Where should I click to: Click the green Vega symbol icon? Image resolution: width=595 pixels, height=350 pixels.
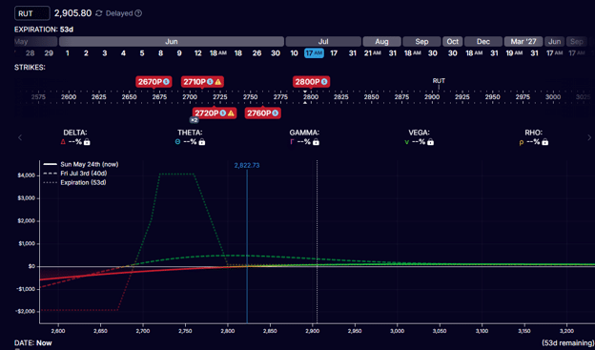pos(407,142)
